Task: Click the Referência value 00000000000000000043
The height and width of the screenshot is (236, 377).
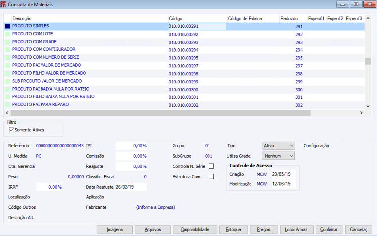Action: click(60, 146)
